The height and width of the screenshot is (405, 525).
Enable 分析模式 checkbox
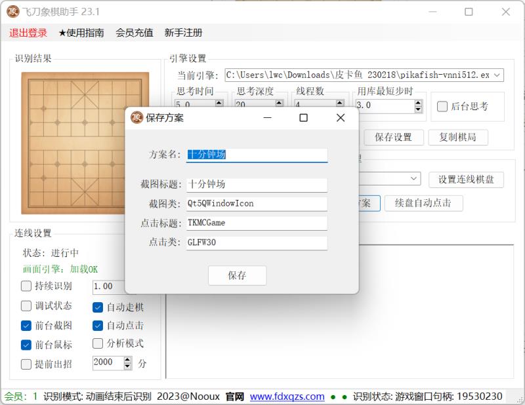pos(98,343)
